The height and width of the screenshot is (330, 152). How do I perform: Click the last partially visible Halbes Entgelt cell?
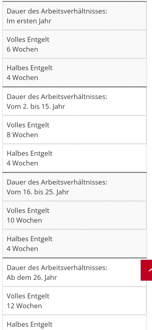pyautogui.click(x=75, y=323)
